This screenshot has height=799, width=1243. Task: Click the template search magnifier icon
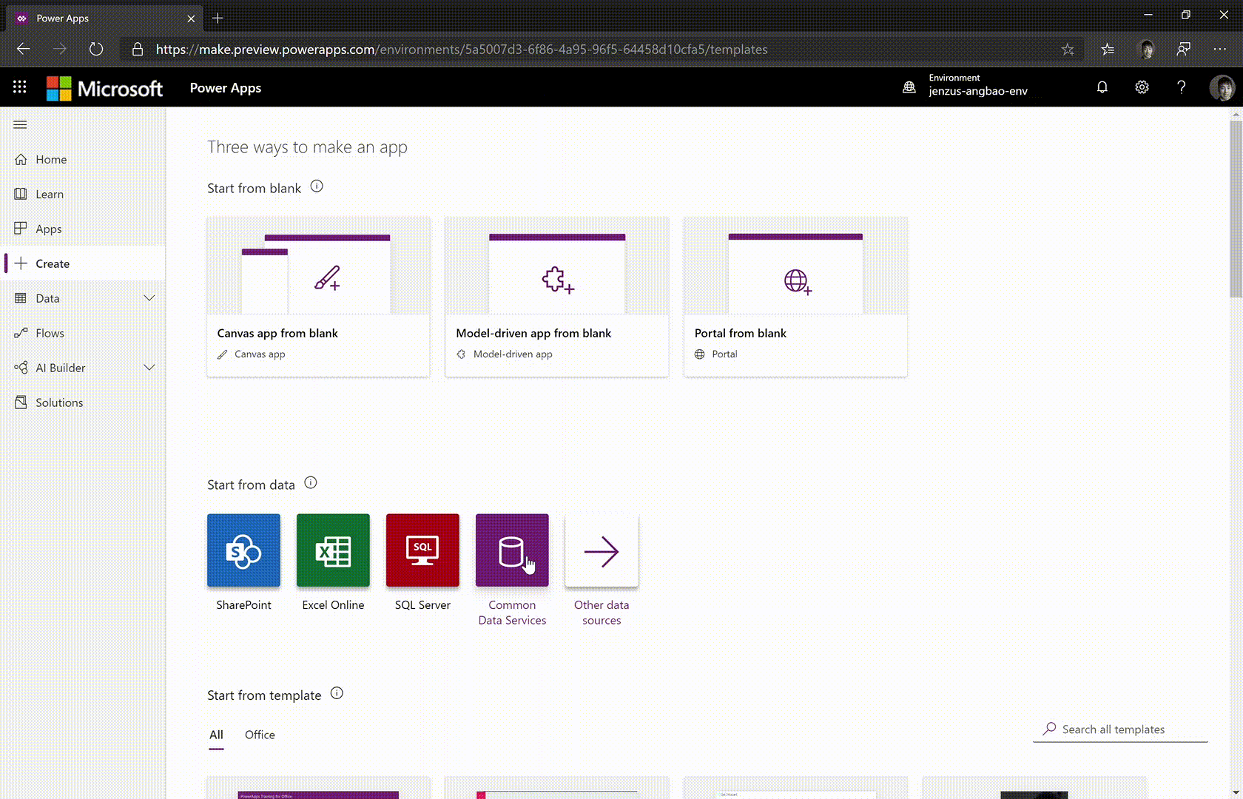(x=1049, y=729)
